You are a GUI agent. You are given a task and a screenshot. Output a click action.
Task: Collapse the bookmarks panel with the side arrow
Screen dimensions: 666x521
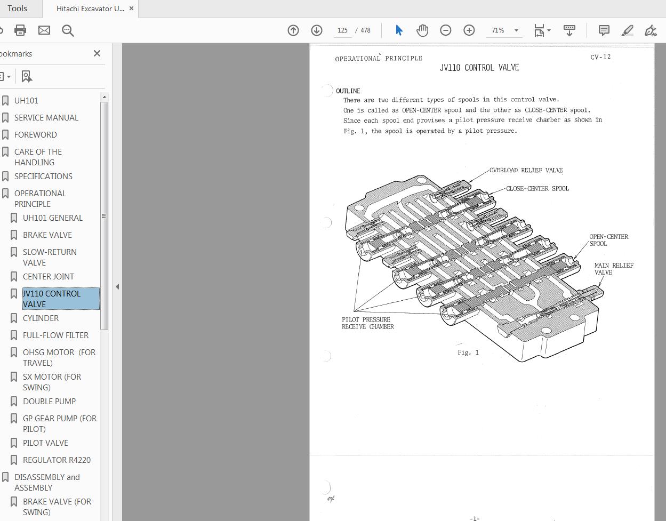tap(117, 286)
